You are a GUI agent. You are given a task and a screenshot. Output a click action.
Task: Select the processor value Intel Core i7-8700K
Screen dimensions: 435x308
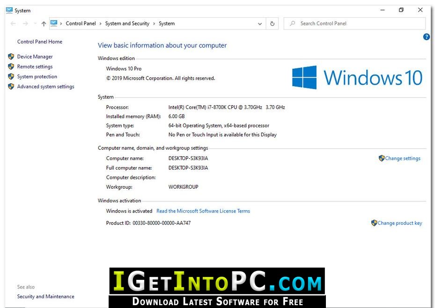pyautogui.click(x=227, y=107)
